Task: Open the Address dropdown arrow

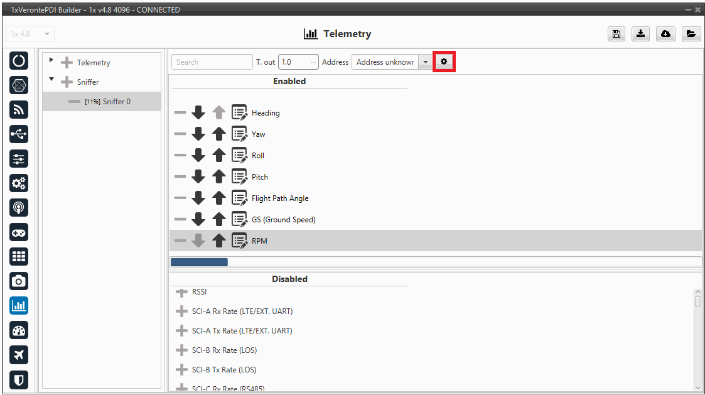Action: pyautogui.click(x=425, y=62)
